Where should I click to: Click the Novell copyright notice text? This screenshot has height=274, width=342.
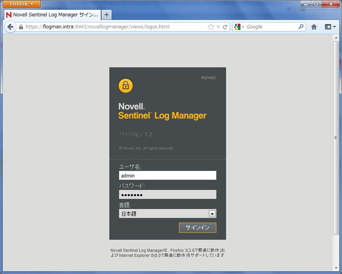tap(146, 148)
